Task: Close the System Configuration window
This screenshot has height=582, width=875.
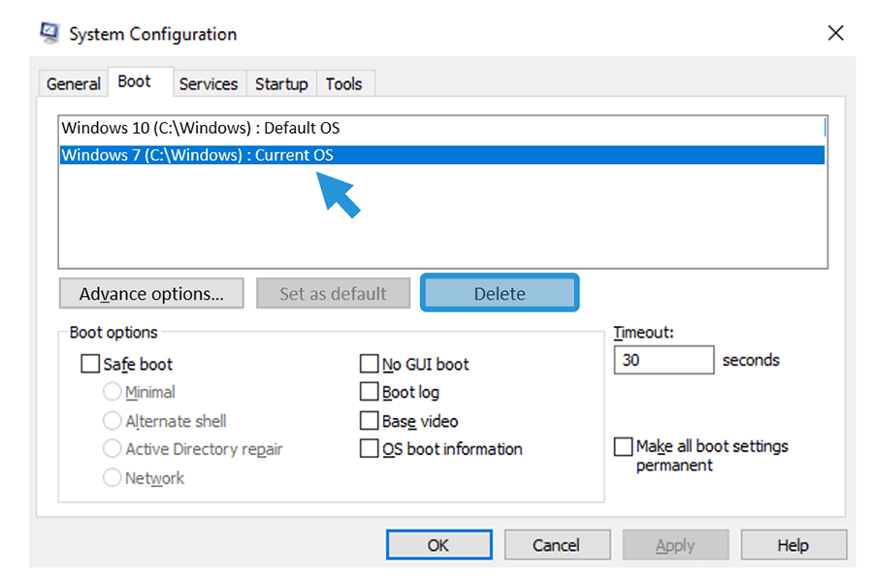Action: click(x=835, y=33)
